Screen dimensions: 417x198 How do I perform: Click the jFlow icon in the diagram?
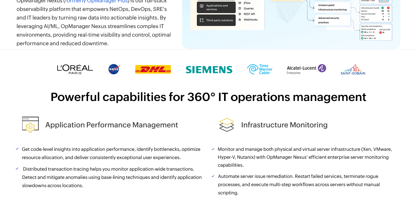point(240,3)
